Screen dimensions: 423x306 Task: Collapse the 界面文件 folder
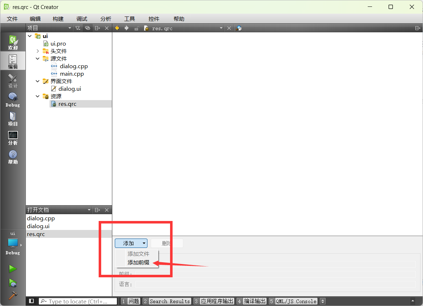(38, 81)
